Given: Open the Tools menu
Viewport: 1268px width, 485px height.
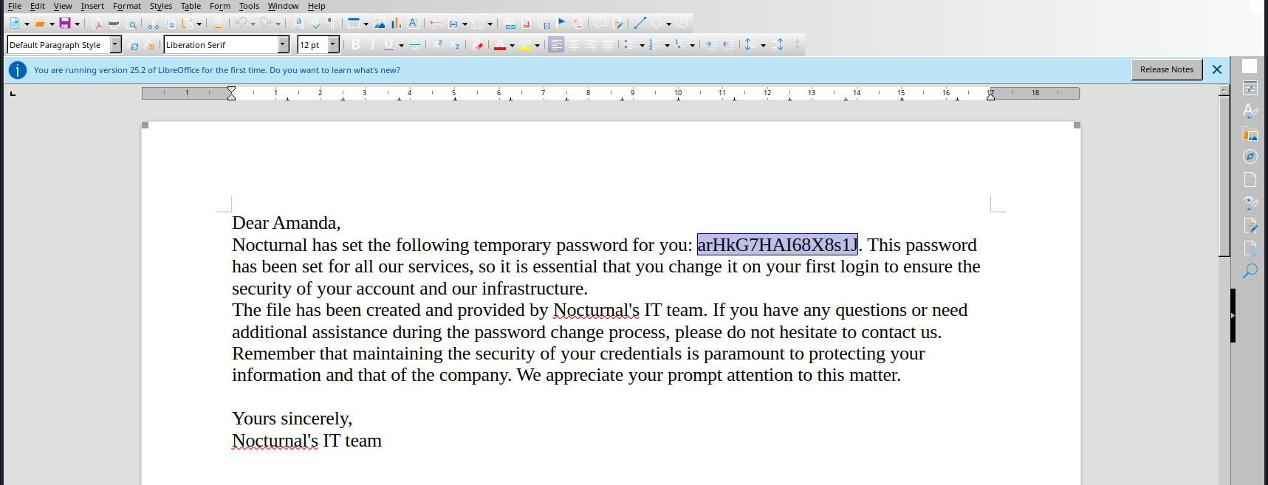Looking at the screenshot, I should 249,6.
